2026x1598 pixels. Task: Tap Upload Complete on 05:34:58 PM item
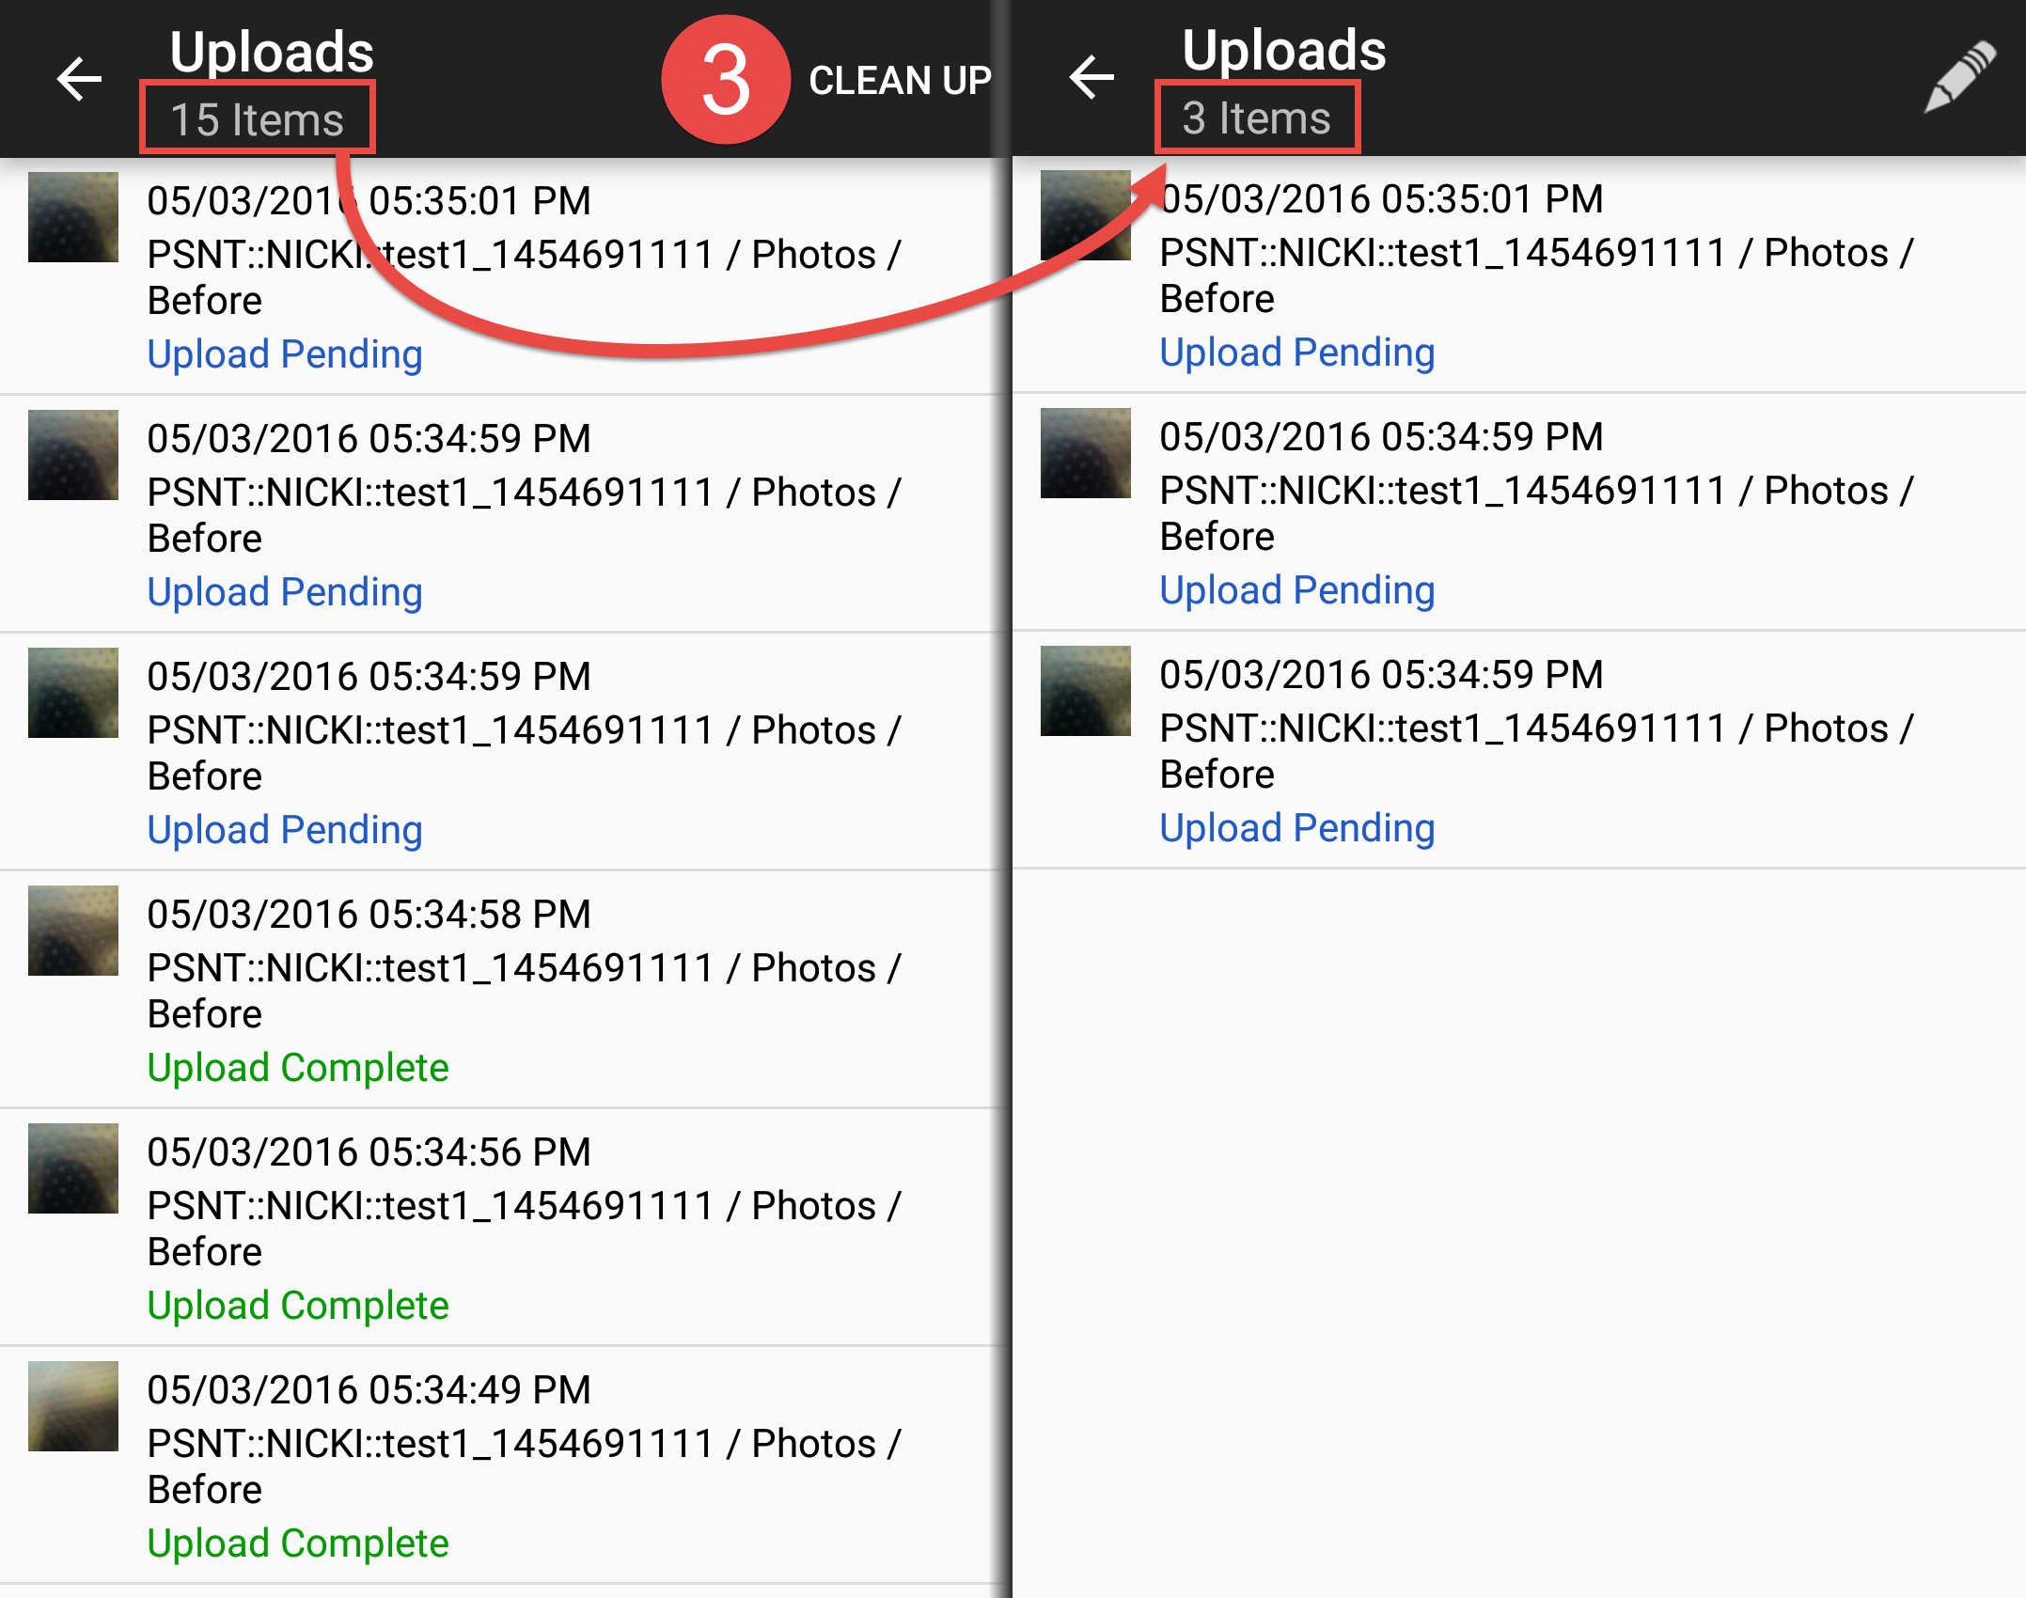[x=298, y=1068]
